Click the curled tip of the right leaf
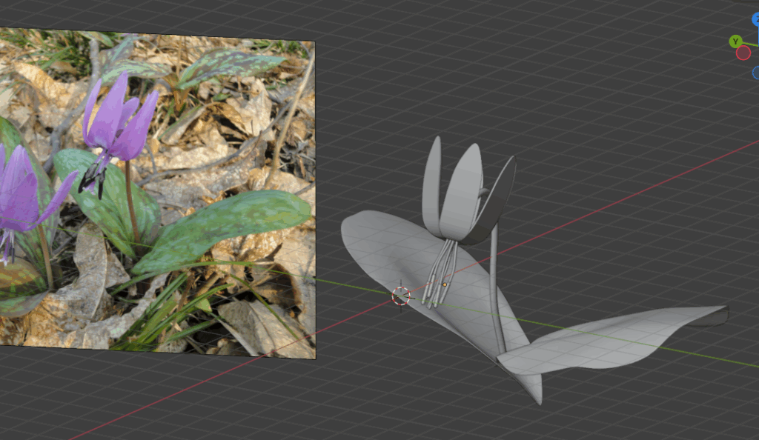The height and width of the screenshot is (440, 759). coord(716,317)
